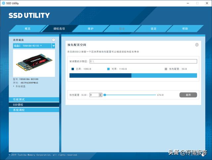The image size is (212, 160).
Task: Close the SSD Utility window
Action: [x=207, y=3]
